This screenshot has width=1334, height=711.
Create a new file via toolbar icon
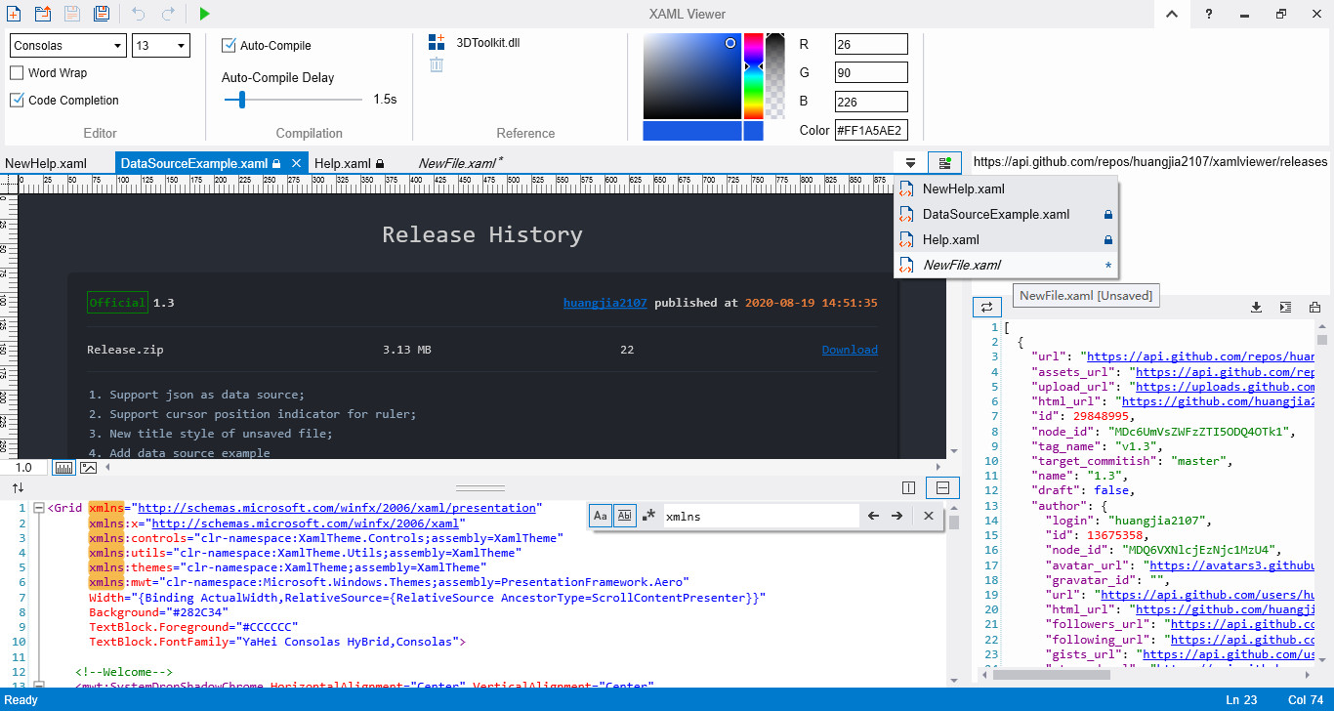coord(14,14)
